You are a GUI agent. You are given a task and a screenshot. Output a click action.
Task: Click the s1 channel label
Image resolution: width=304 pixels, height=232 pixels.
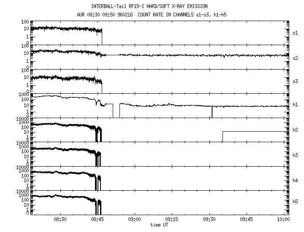(296, 32)
